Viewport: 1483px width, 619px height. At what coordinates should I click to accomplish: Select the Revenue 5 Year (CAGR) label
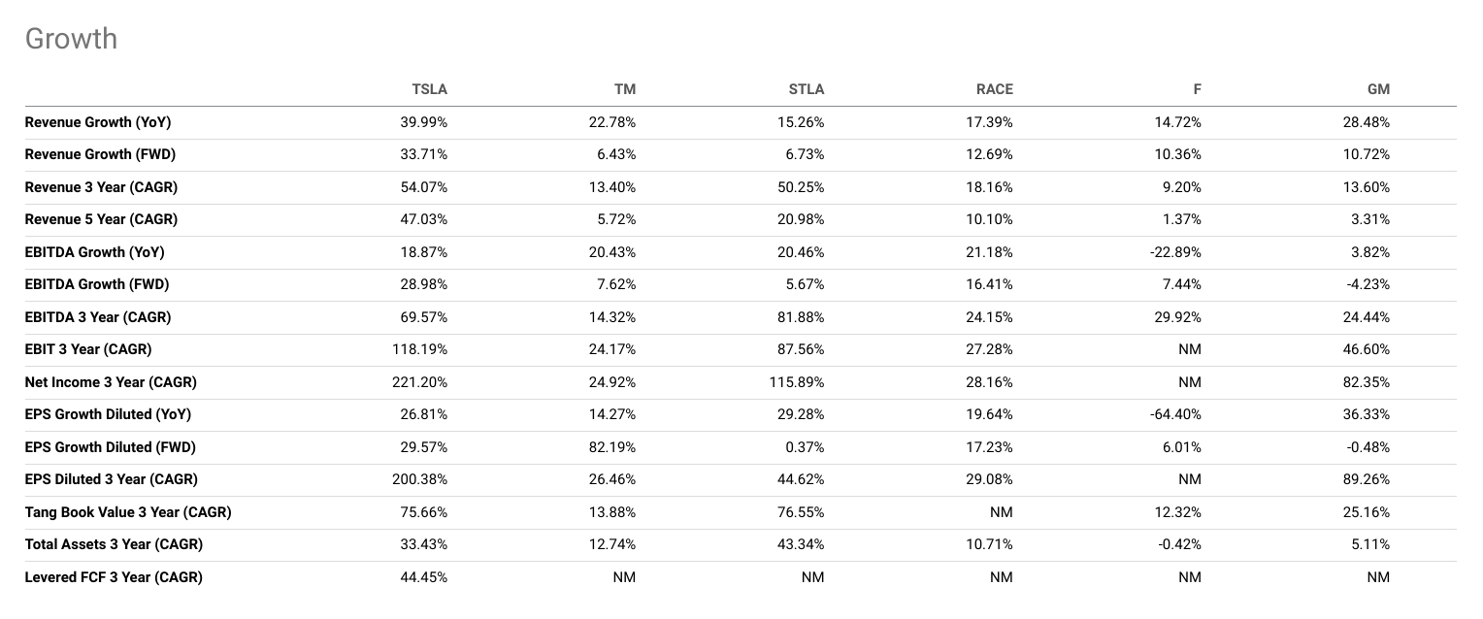(x=101, y=219)
